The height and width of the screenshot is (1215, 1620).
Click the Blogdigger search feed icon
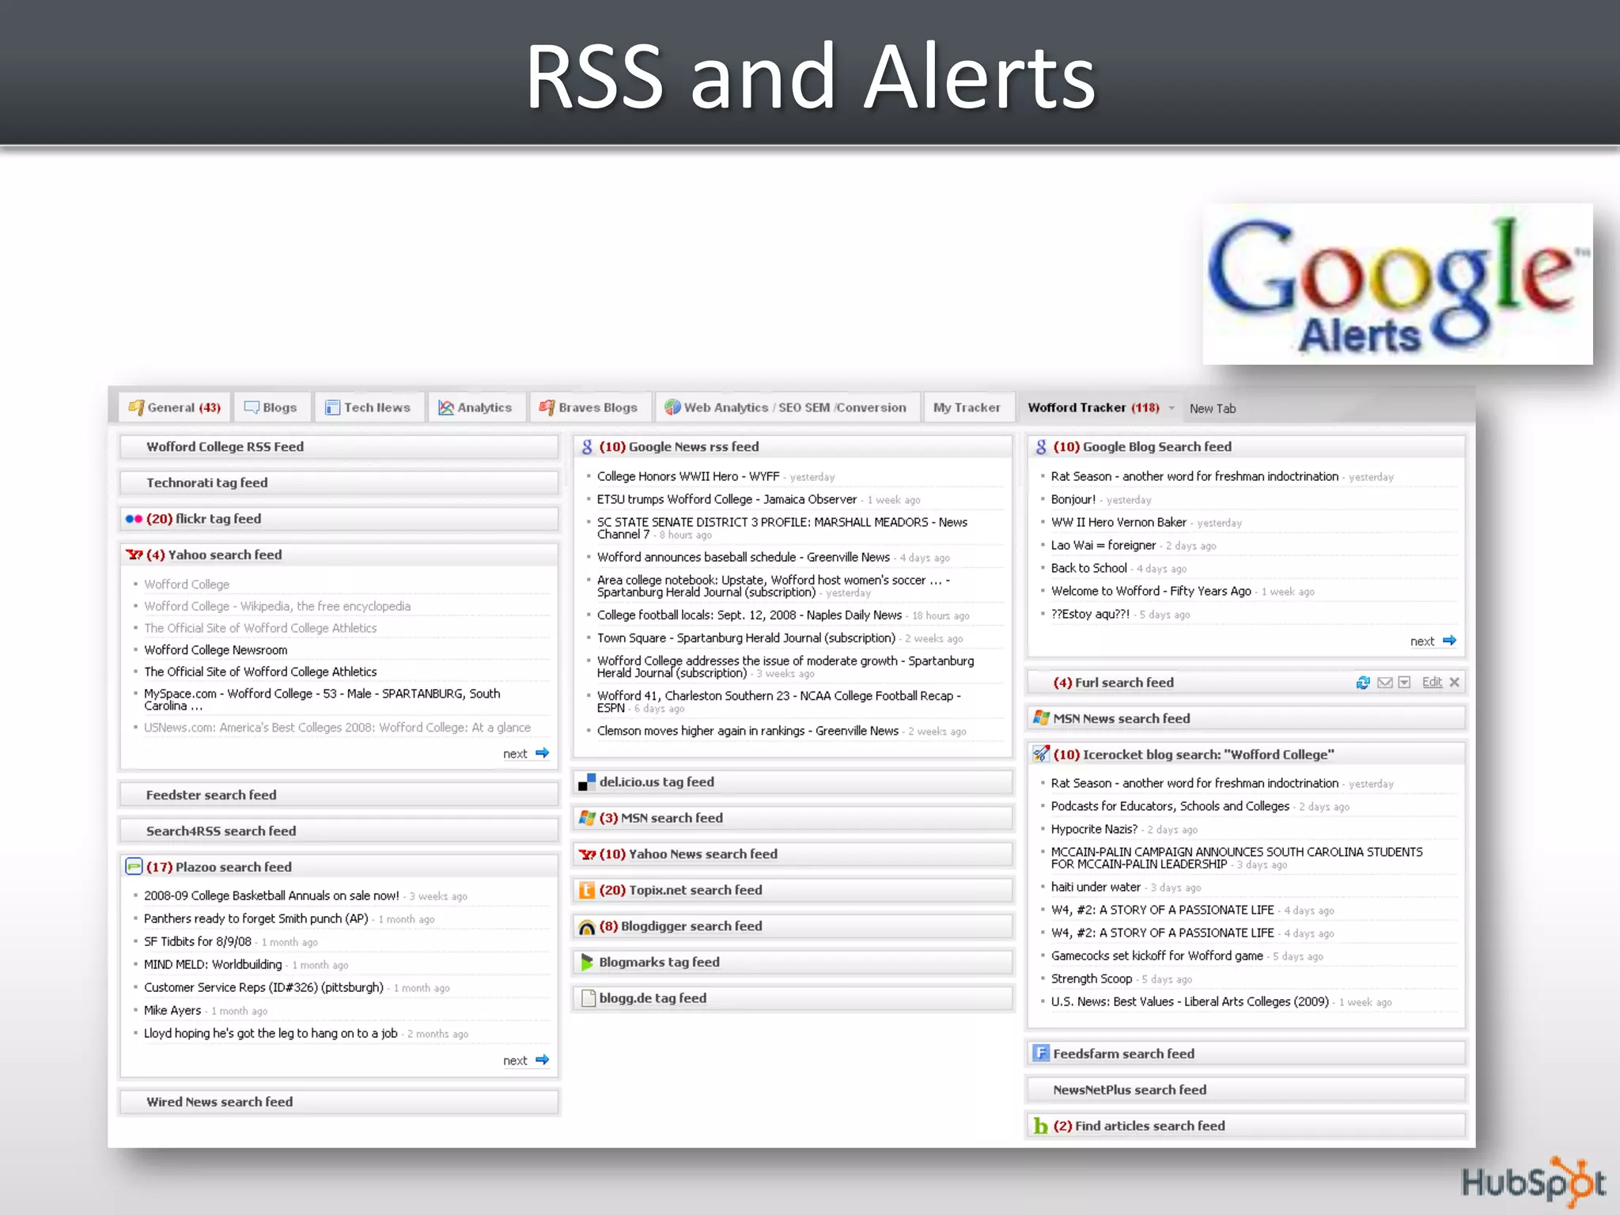586,927
